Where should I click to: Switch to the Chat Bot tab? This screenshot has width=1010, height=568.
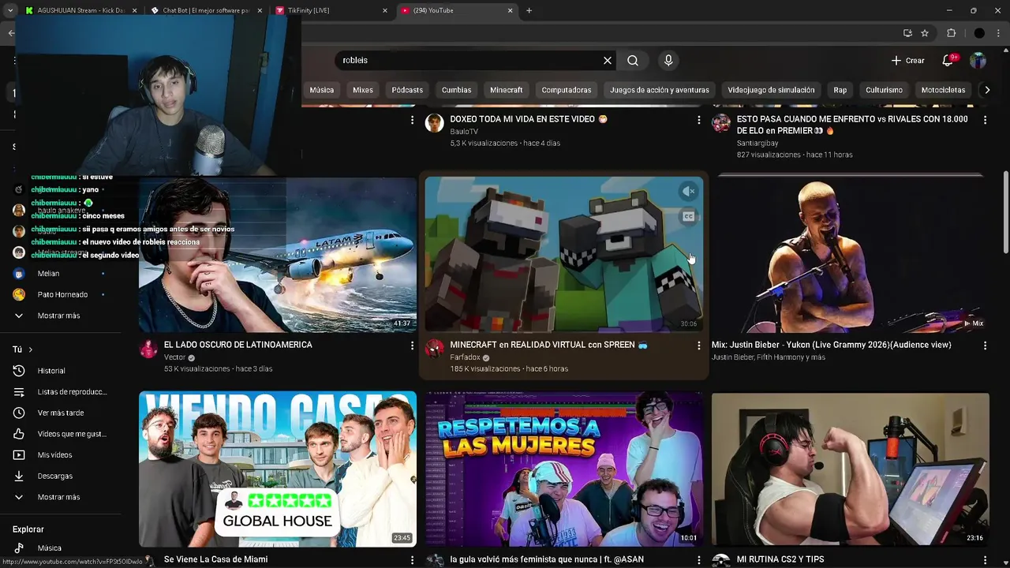(205, 10)
